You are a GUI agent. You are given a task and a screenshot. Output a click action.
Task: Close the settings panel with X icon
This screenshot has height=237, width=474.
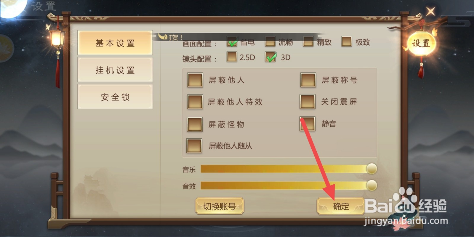coord(430,12)
